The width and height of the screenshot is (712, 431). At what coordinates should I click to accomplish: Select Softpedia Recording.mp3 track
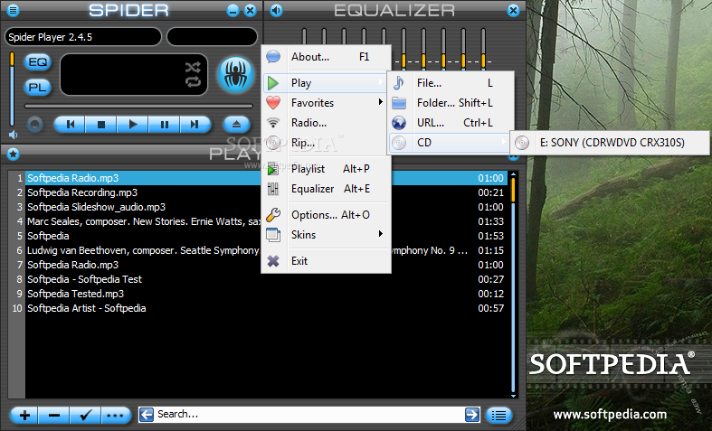266,192
